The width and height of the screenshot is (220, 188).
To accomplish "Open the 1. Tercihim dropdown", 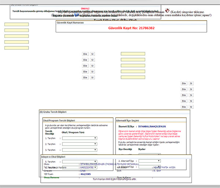I will [80, 138].
